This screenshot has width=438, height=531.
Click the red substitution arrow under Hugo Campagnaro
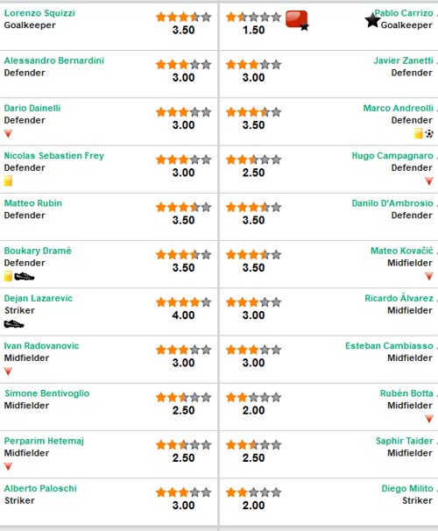[x=429, y=181]
